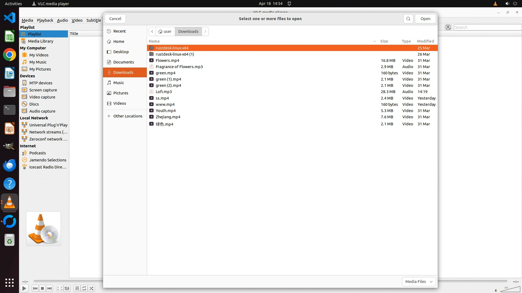Click the Open button
Screen dimensions: 522x293
click(425, 19)
